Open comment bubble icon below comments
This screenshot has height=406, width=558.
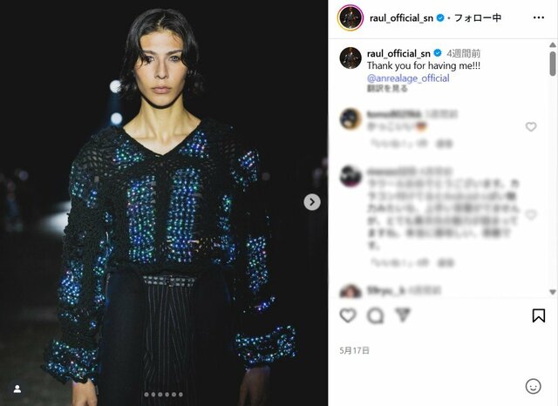[x=376, y=315]
